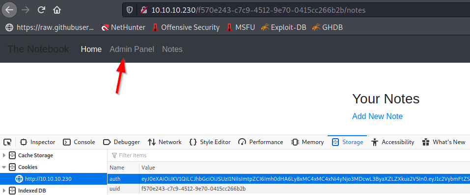Click the insecure connection padlock icon

[143, 10]
